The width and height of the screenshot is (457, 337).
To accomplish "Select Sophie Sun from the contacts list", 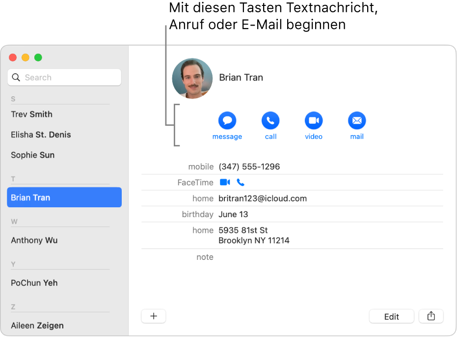I will [x=32, y=155].
